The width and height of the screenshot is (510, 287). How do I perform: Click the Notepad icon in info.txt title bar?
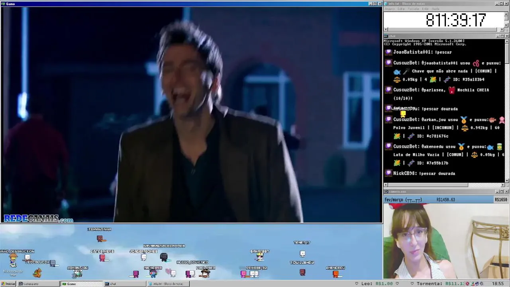(386, 4)
